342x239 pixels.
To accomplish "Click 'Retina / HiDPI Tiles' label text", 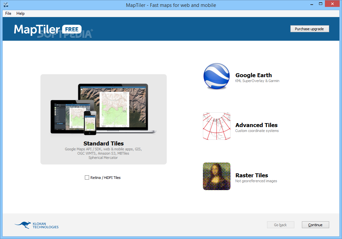I will [x=105, y=178].
